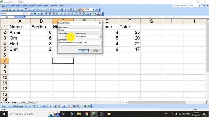Create a new workbook from the toolbar
Viewport: 209px width, 117px height.
point(3,9)
